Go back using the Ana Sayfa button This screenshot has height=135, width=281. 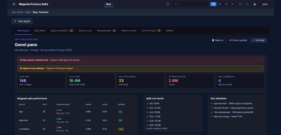click(x=22, y=21)
